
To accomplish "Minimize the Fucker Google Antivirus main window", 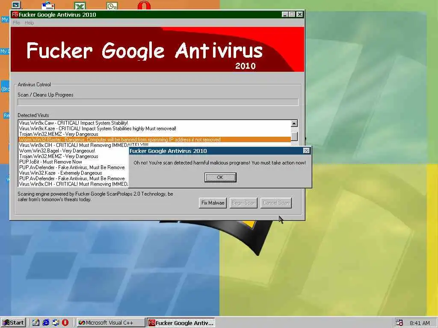I will [x=285, y=14].
